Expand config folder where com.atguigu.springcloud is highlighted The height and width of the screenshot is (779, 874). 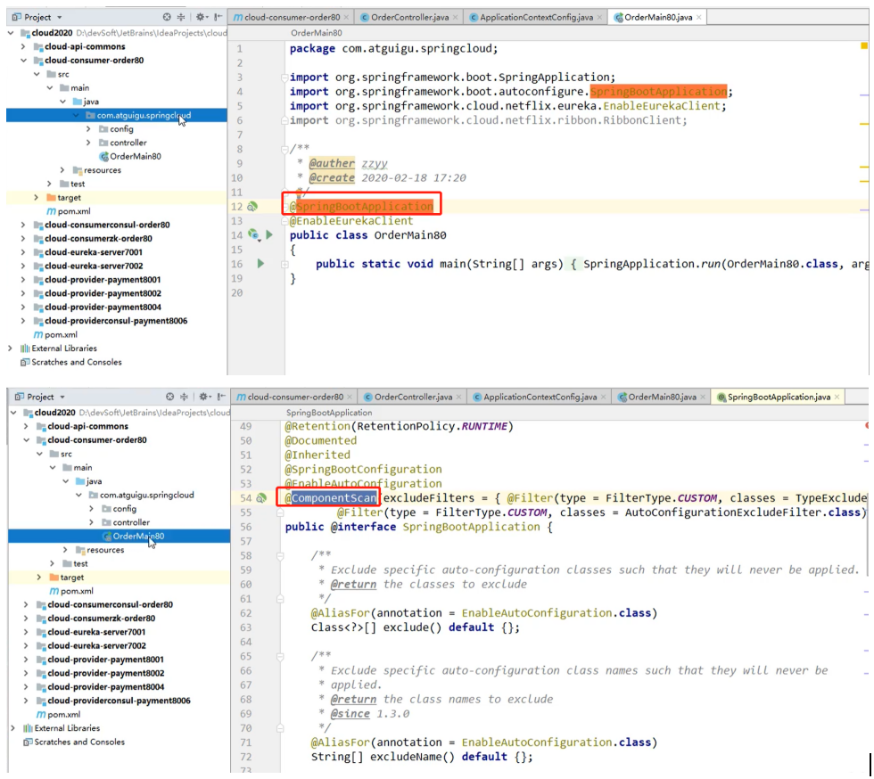(x=88, y=128)
